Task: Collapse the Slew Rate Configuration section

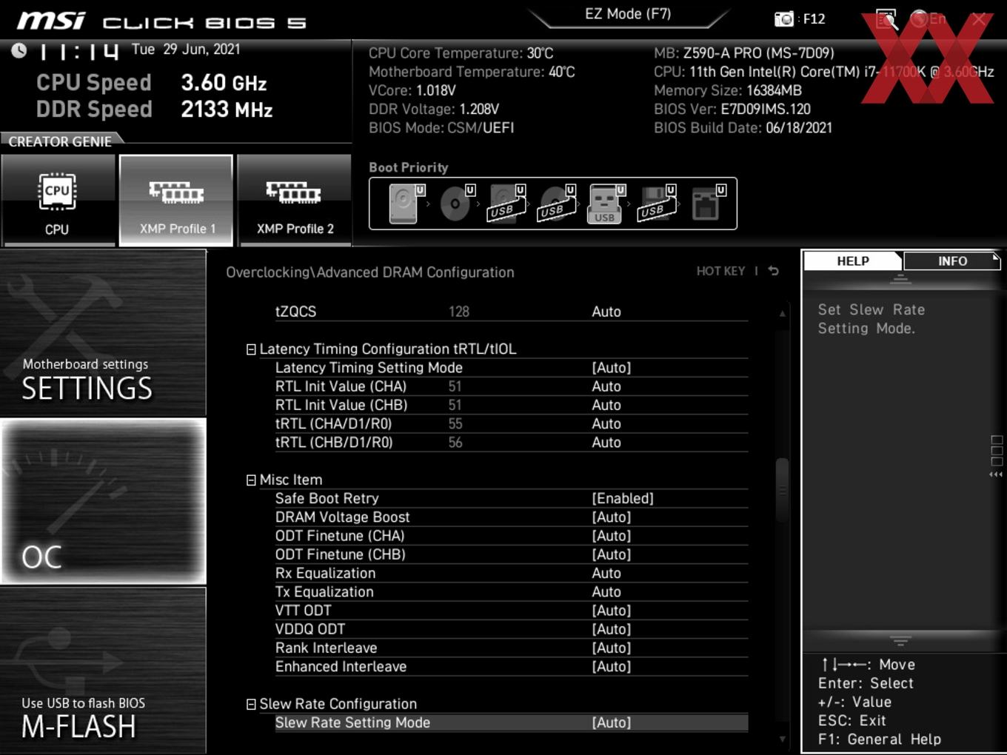Action: point(251,705)
